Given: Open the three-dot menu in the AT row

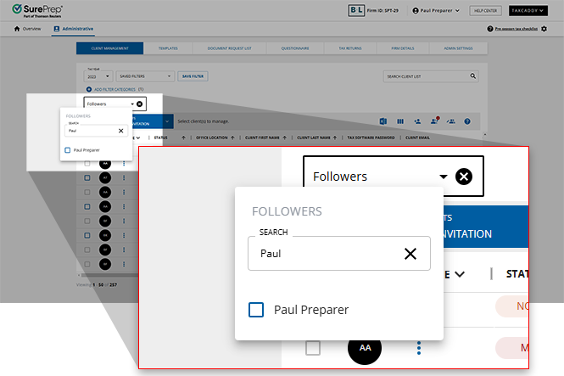Looking at the screenshot, I should 124,177.
